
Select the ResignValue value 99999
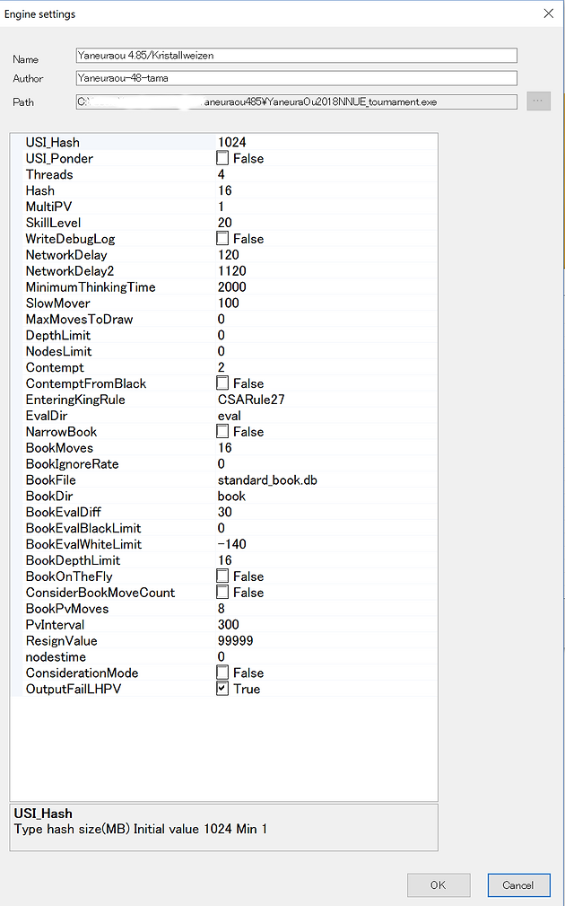236,641
